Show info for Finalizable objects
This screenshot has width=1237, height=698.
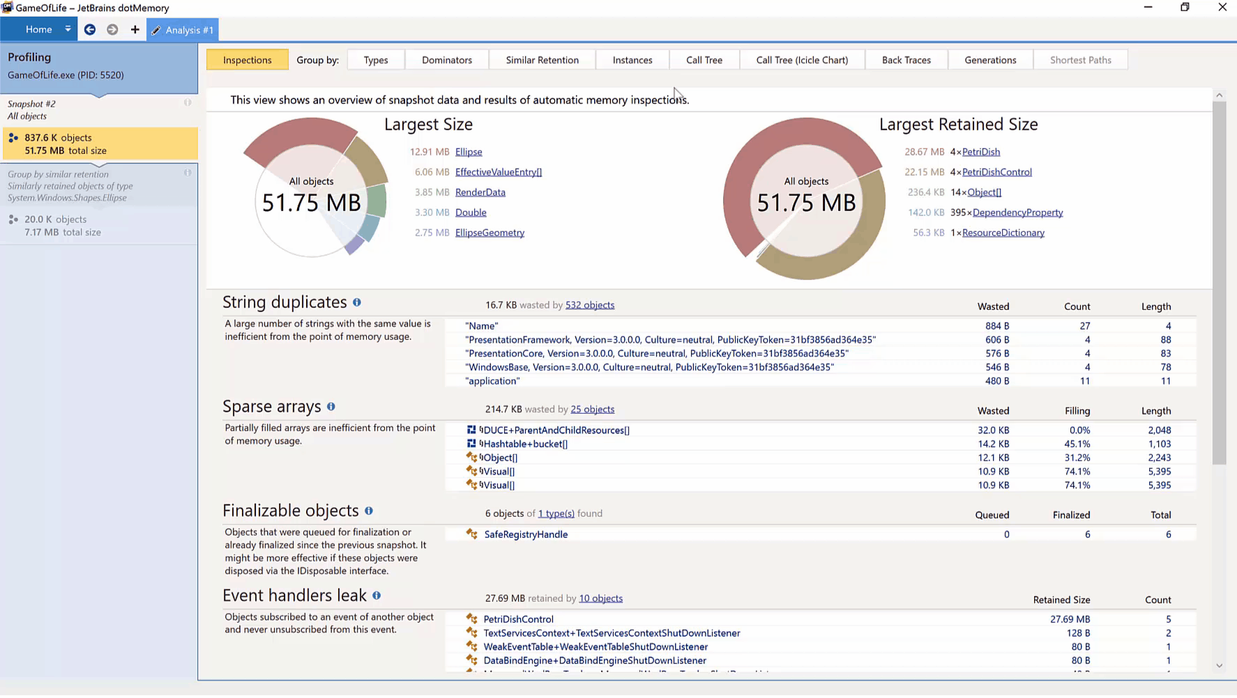[x=369, y=511]
